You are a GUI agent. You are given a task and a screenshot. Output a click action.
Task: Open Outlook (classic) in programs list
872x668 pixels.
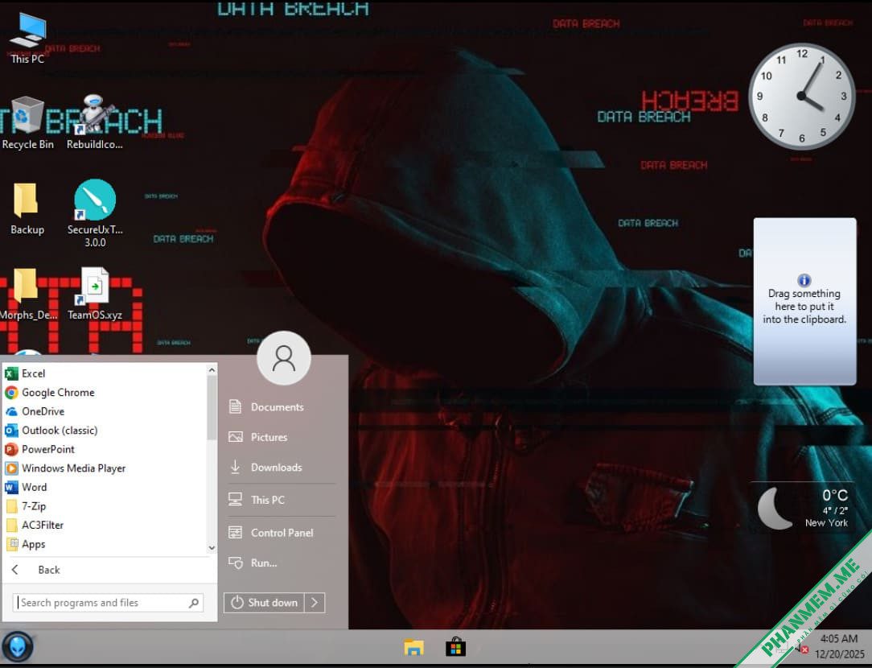pos(104,430)
